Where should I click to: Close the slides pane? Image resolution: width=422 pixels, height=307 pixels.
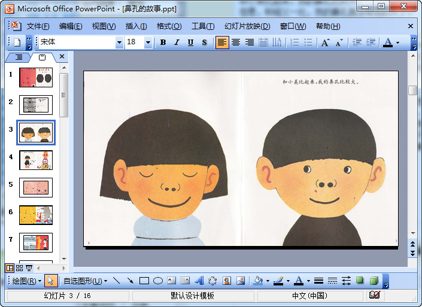click(62, 56)
